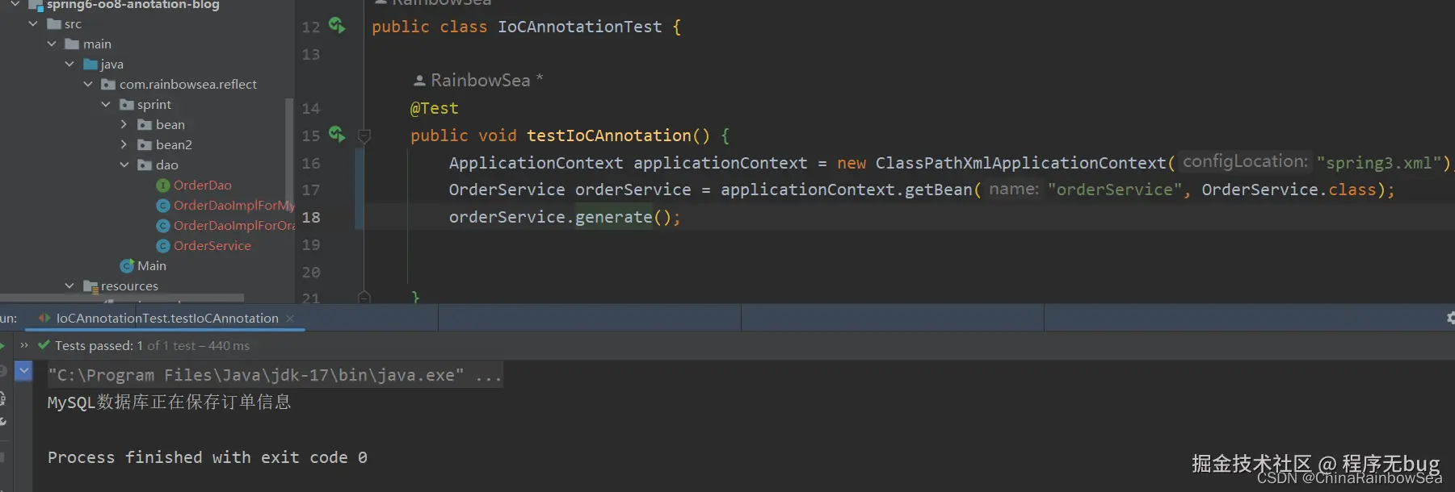Viewport: 1455px width, 492px height.
Task: Collapse the dao package
Action: (124, 165)
